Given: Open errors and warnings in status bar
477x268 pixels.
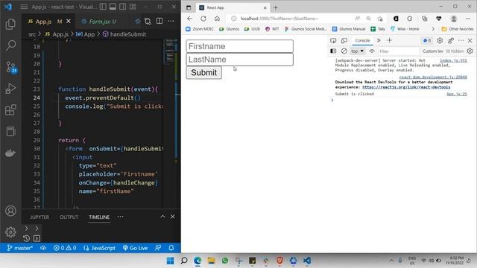Looking at the screenshot, I should point(65,248).
